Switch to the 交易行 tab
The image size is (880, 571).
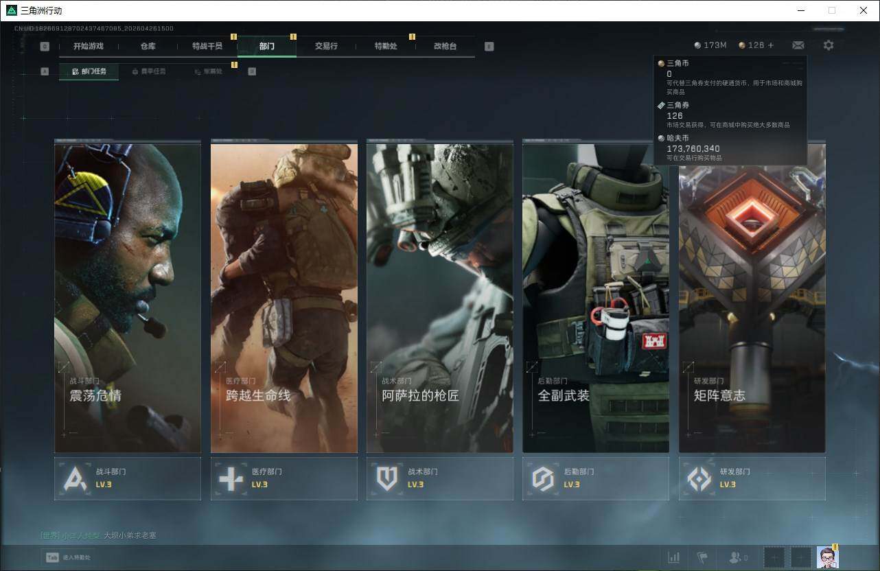coord(326,46)
